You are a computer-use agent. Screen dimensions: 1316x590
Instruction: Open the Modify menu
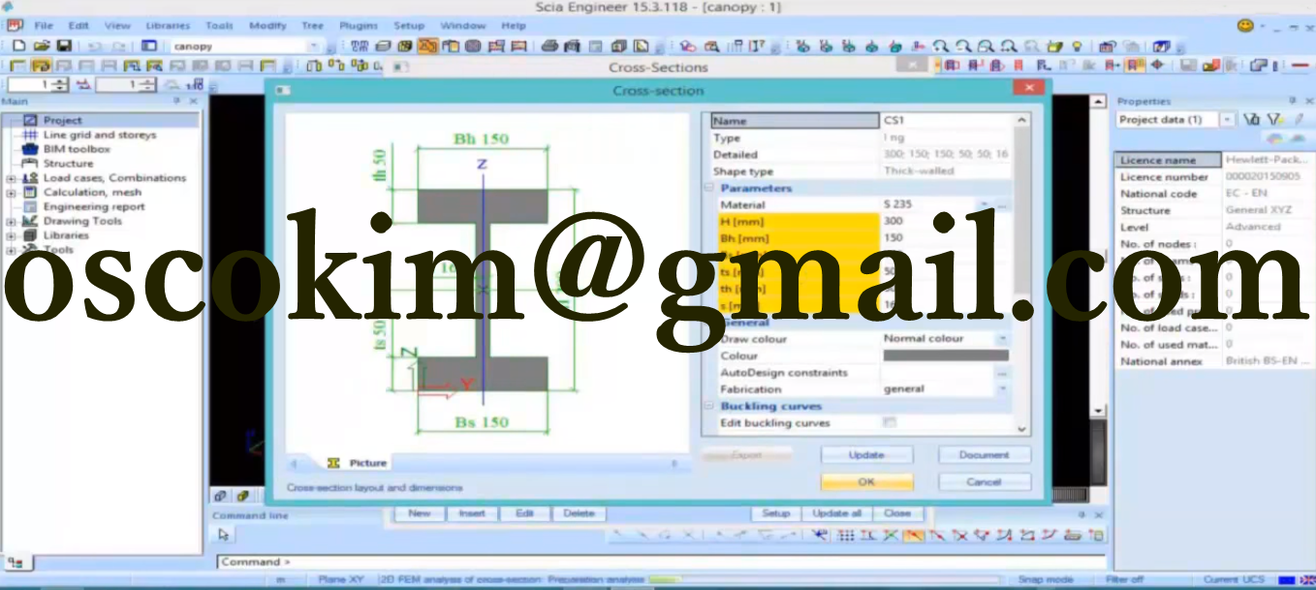(x=267, y=25)
